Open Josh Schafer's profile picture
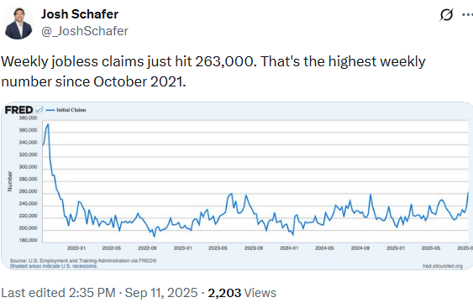Viewport: 473px width, 308px height. pos(18,23)
